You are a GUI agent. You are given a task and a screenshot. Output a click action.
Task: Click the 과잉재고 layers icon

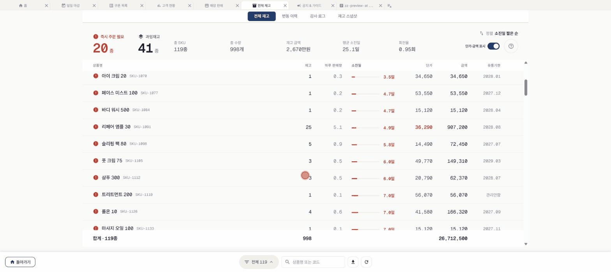(141, 37)
